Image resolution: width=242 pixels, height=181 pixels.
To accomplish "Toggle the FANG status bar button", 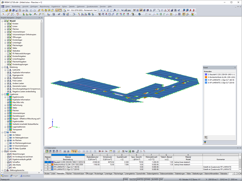I will click(126, 179).
